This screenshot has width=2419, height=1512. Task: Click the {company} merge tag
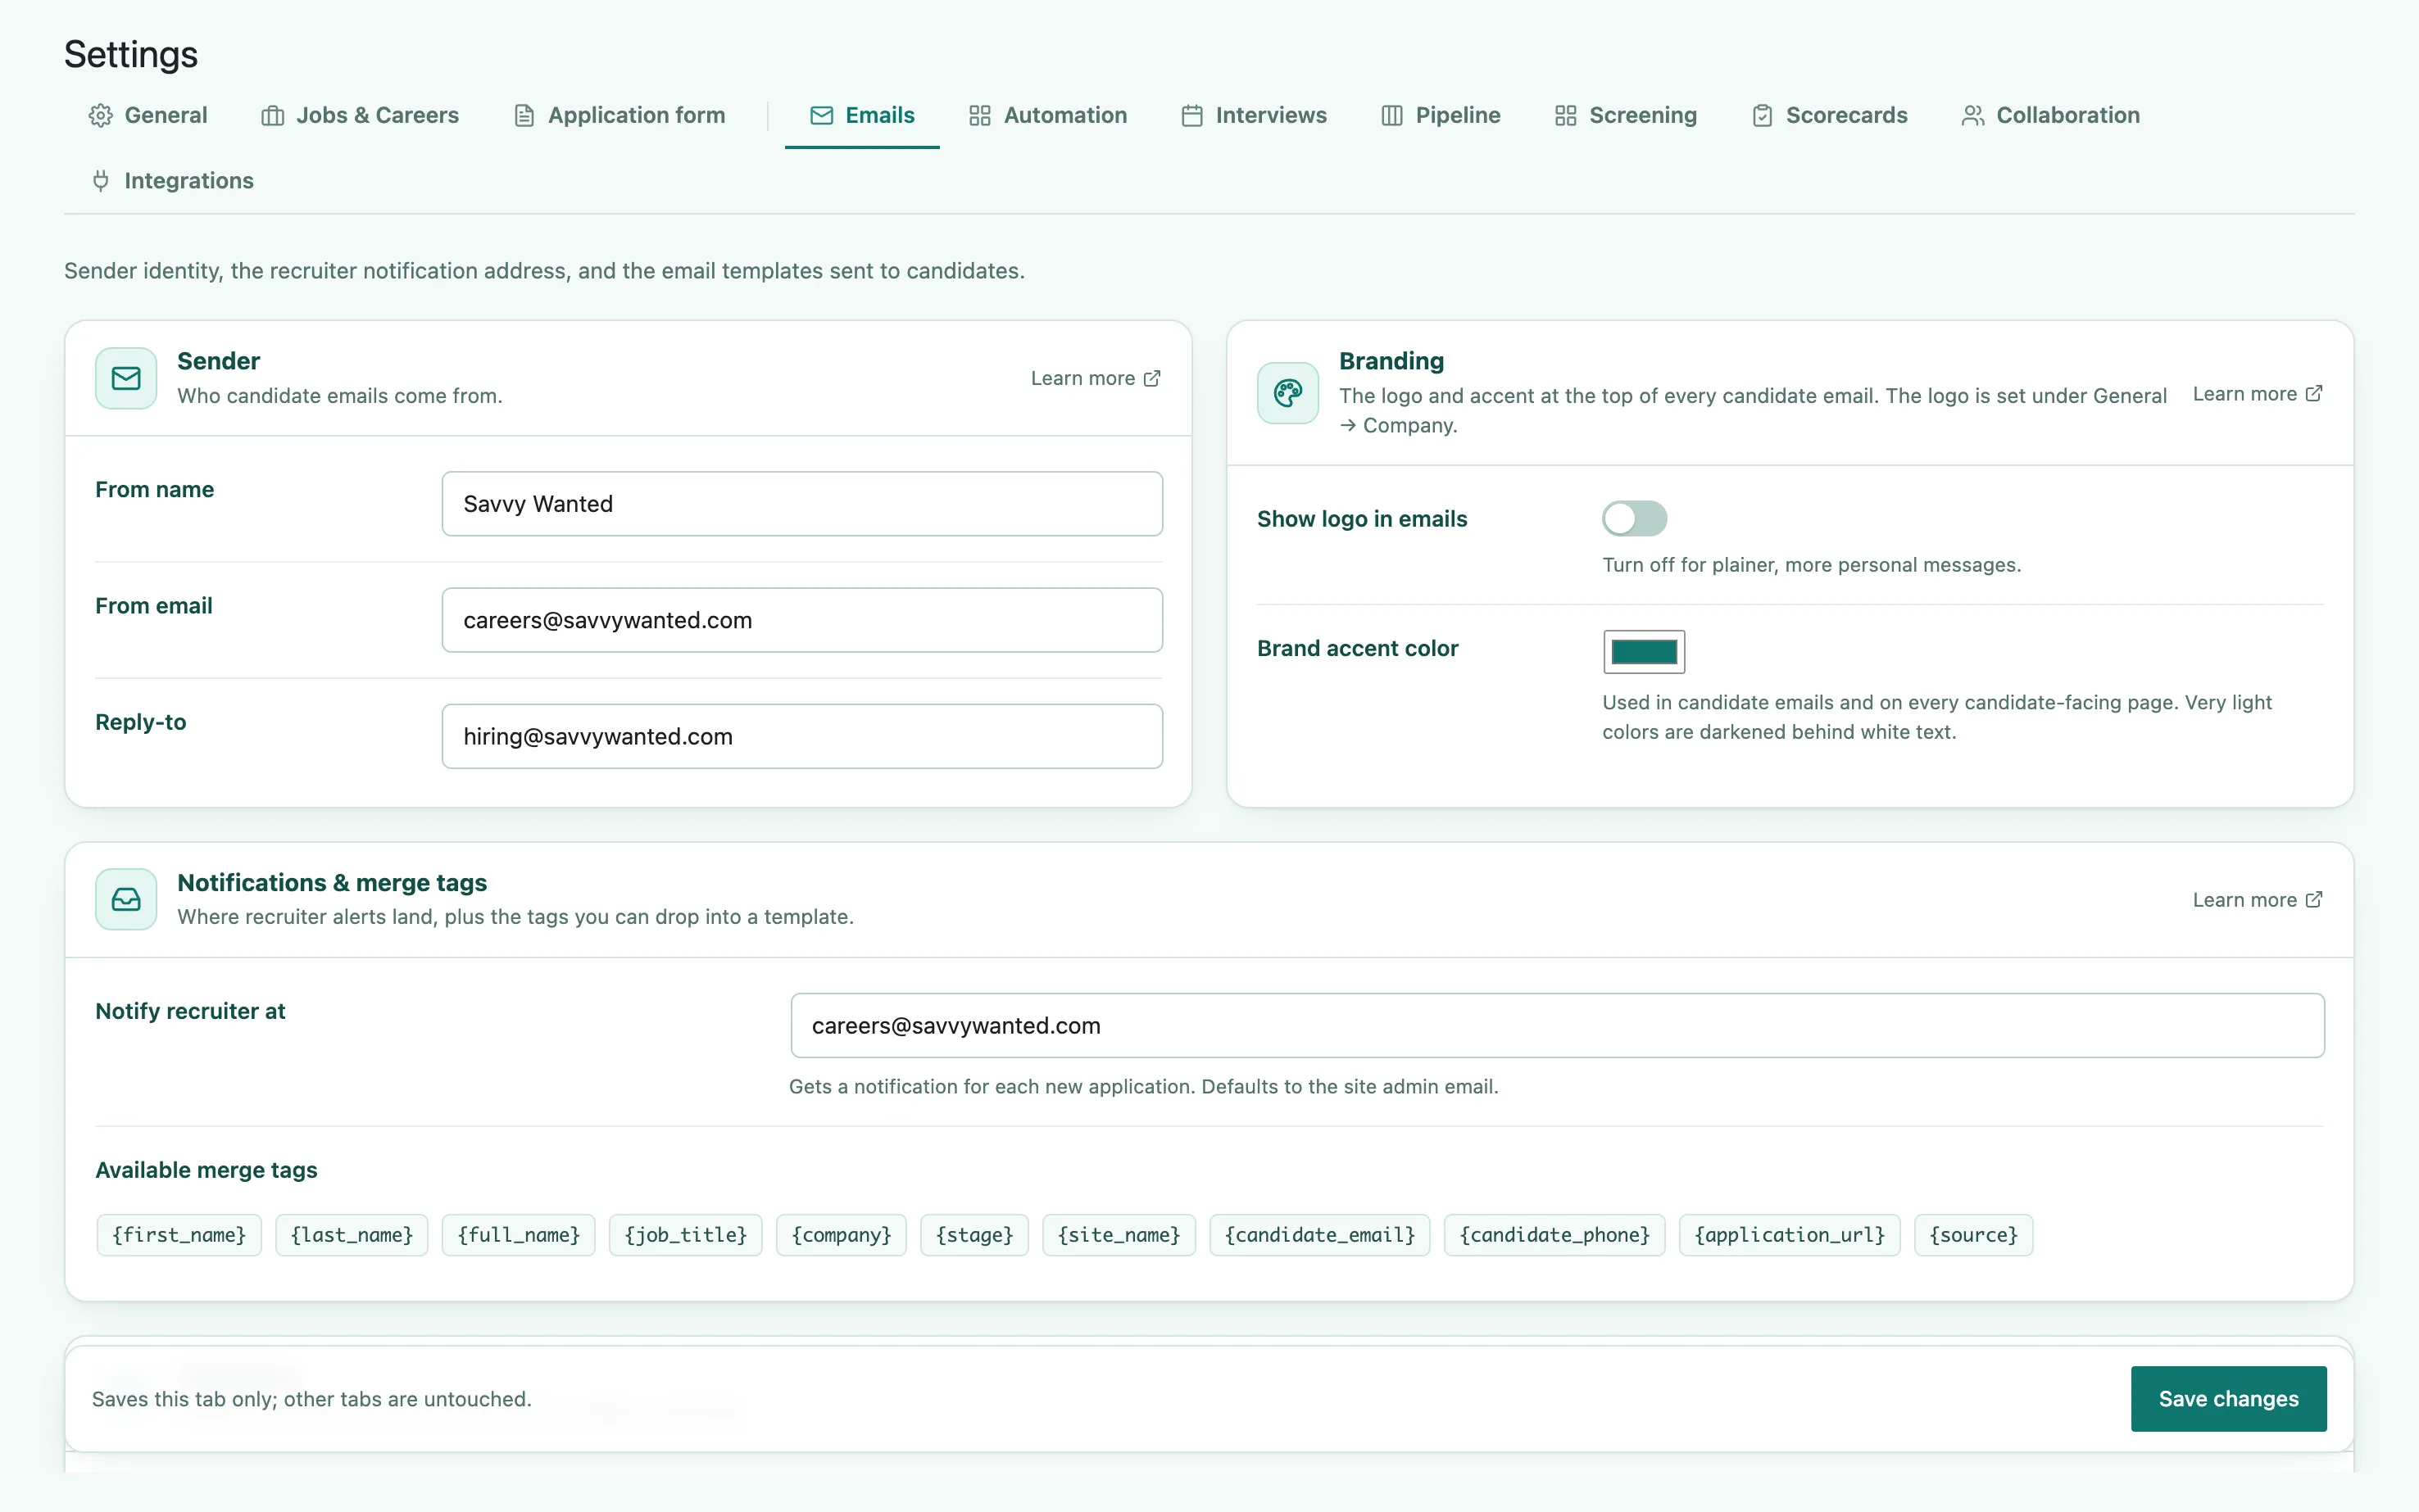pyautogui.click(x=842, y=1235)
